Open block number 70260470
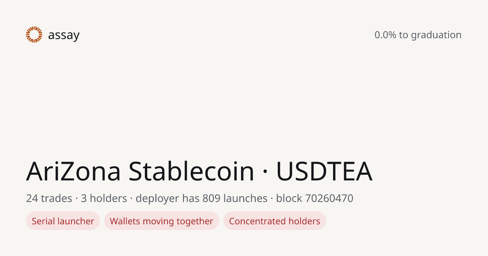488x256 pixels. click(x=329, y=198)
